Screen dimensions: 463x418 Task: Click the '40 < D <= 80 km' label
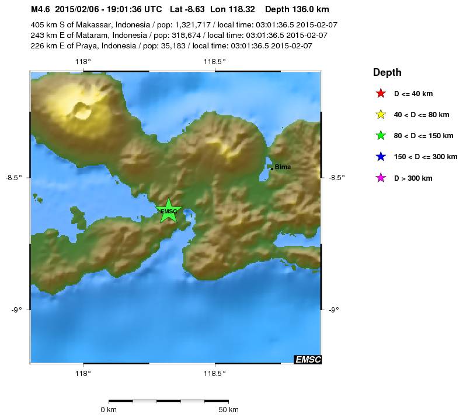pyautogui.click(x=422, y=115)
